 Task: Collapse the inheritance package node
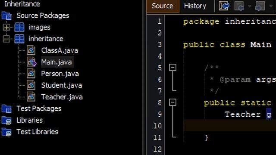point(6,39)
